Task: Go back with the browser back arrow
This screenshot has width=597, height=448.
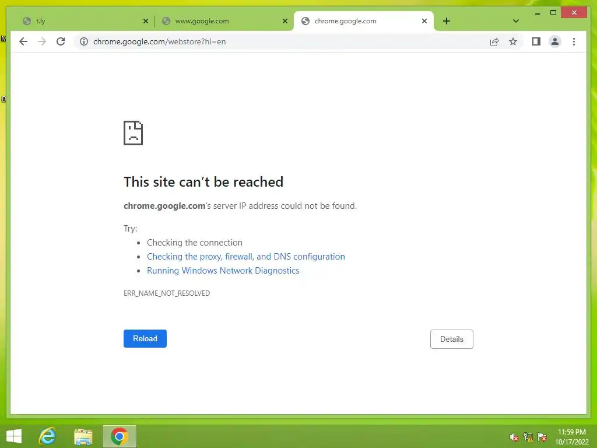Action: [x=23, y=41]
